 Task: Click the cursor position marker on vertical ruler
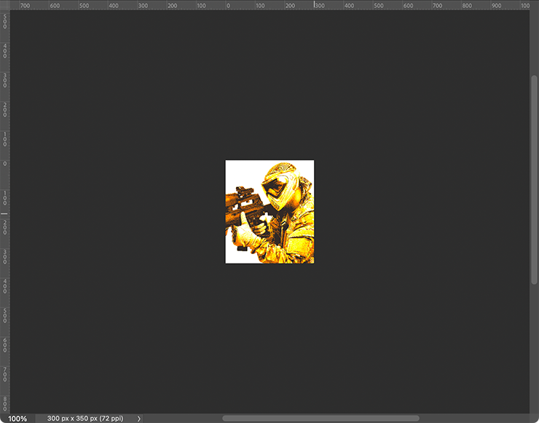tap(4, 214)
